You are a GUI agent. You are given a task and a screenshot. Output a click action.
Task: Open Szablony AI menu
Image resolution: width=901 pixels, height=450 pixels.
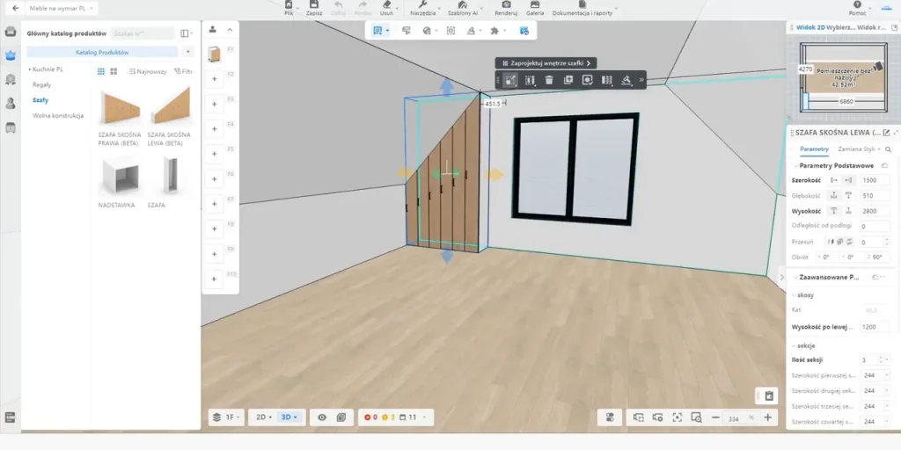coord(463,8)
